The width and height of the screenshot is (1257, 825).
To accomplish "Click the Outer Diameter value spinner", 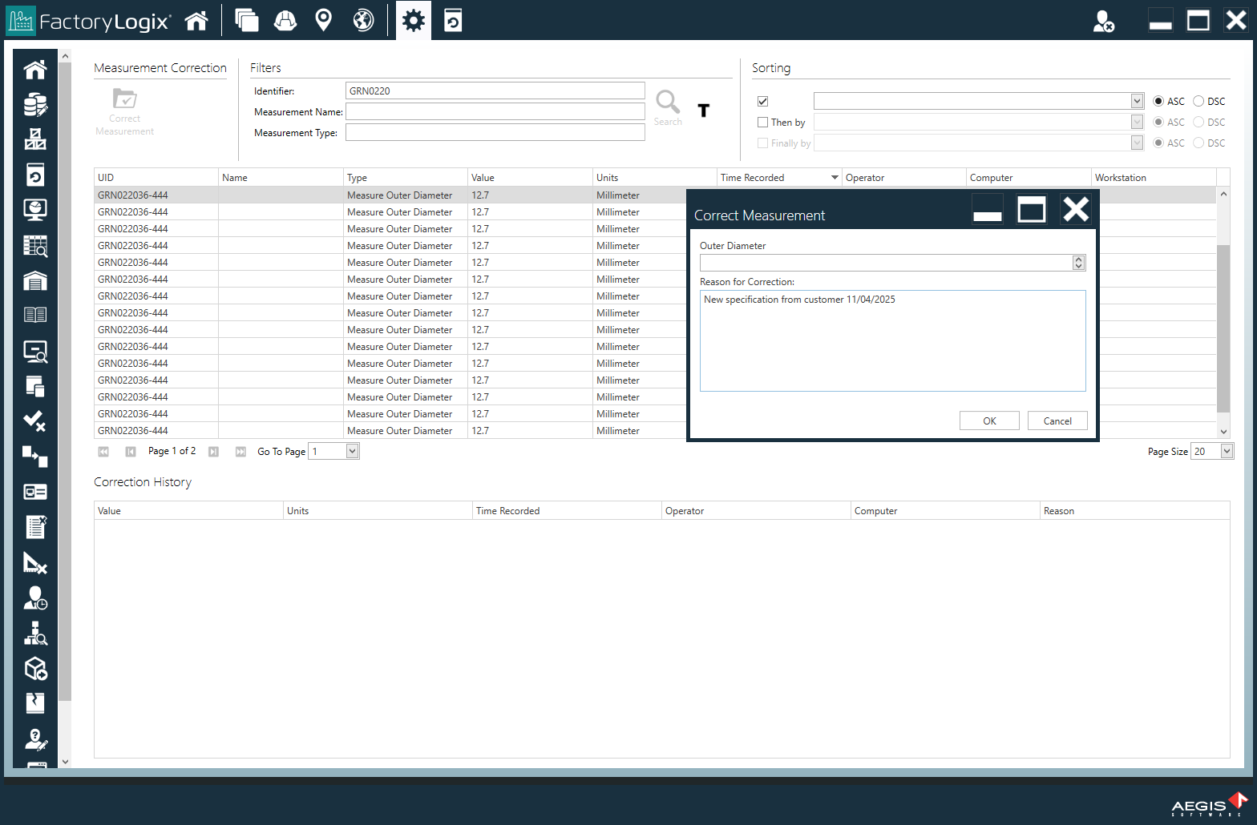I will [x=1078, y=263].
